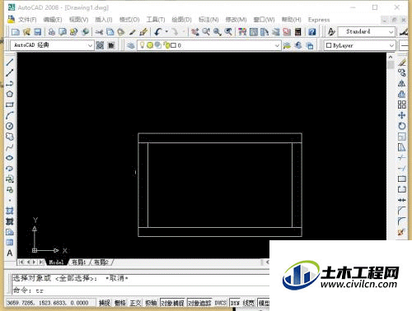This screenshot has height=311, width=412.
Task: Go to last layout tab arrow
Action: pyautogui.click(x=40, y=262)
